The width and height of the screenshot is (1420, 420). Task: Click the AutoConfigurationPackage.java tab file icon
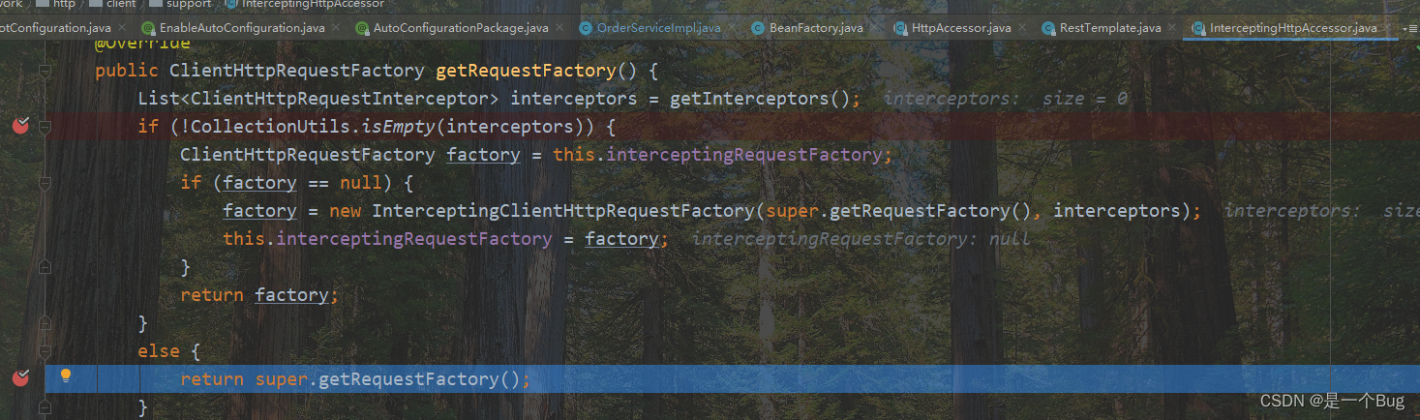coord(362,28)
